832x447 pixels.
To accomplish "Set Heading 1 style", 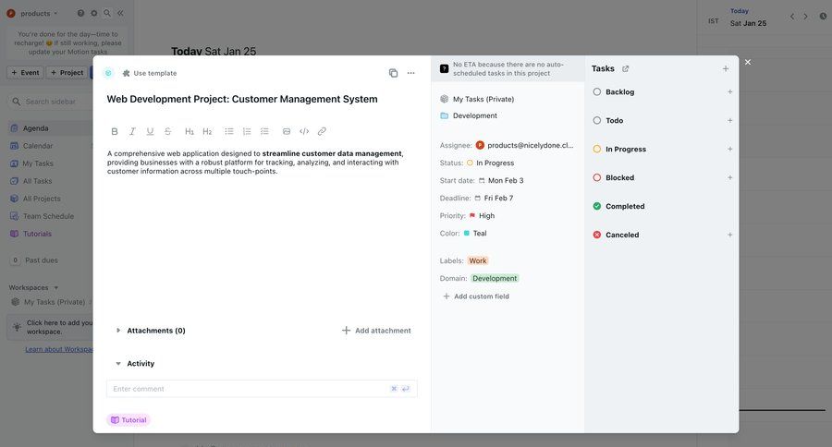I will point(190,131).
